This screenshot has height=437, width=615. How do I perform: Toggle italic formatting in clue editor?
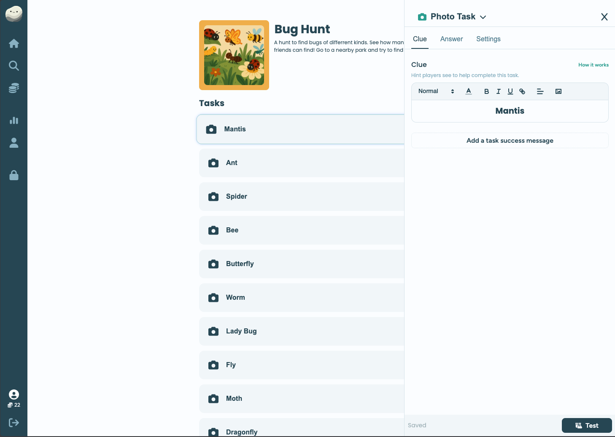pyautogui.click(x=498, y=91)
